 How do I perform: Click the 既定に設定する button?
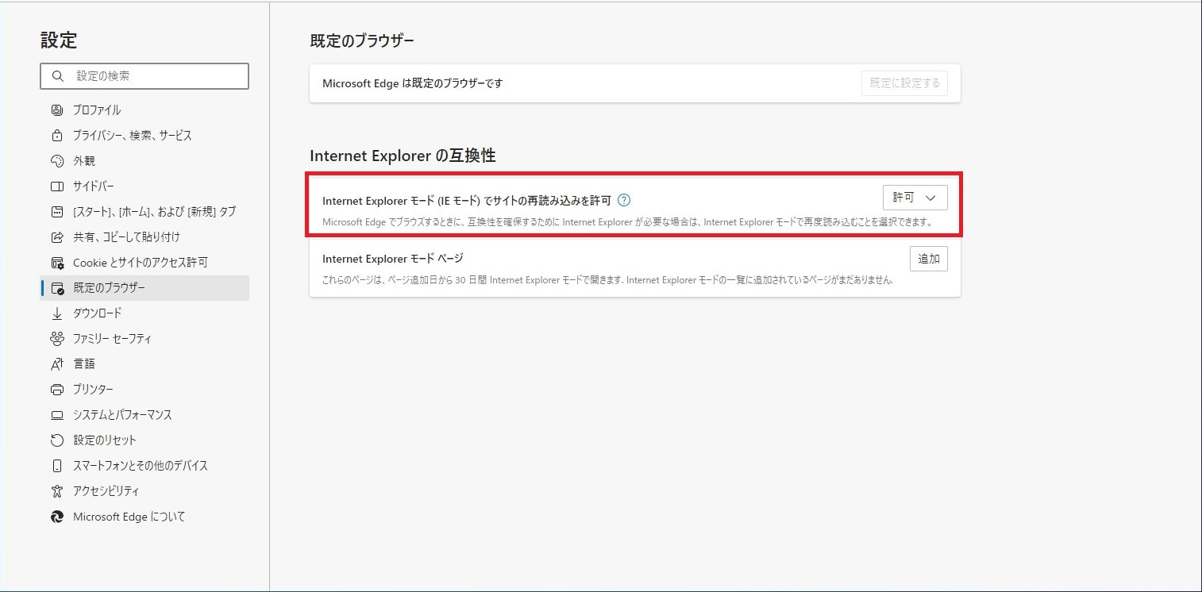pyautogui.click(x=904, y=83)
